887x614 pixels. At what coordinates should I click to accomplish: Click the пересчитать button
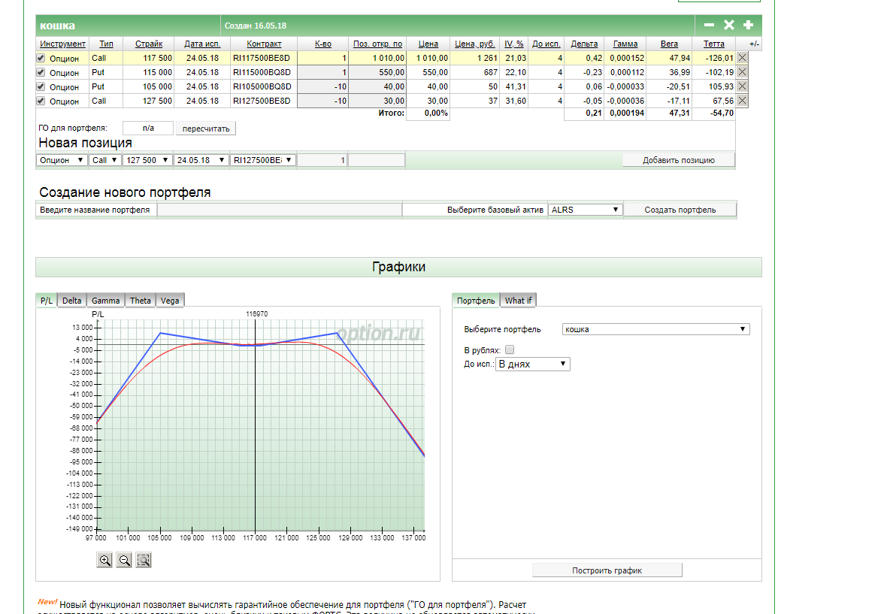(206, 129)
